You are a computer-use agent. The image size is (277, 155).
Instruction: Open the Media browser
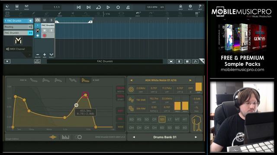click(7, 7)
